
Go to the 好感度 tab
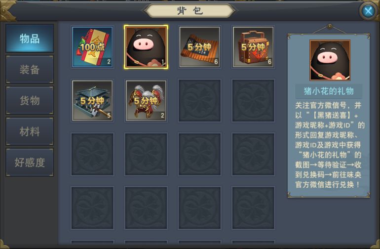[30, 163]
